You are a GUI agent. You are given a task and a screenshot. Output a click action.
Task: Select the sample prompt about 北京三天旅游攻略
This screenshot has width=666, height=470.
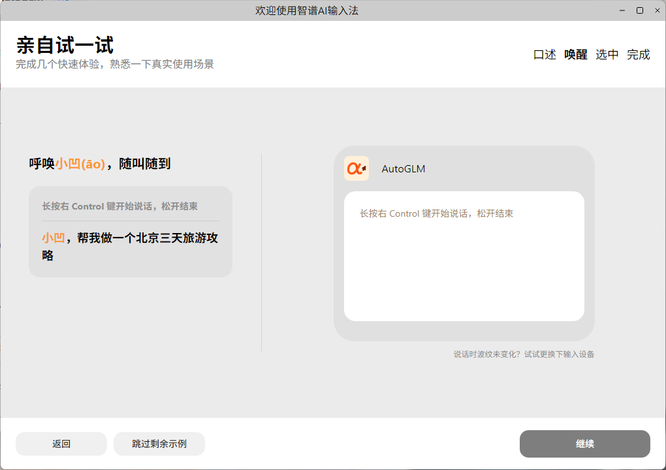click(130, 246)
